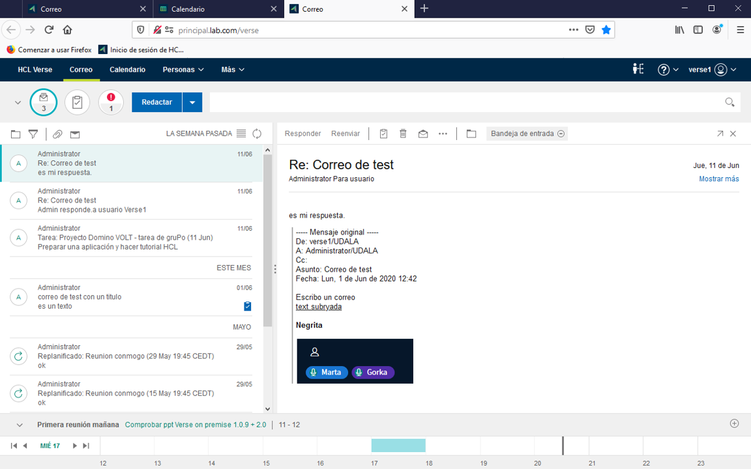Change list density using lines icon
The height and width of the screenshot is (469, 751).
[241, 134]
